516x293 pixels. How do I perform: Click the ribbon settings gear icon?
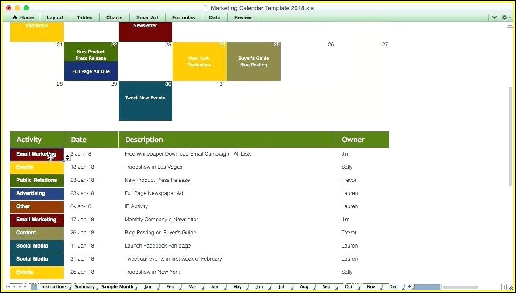[504, 17]
